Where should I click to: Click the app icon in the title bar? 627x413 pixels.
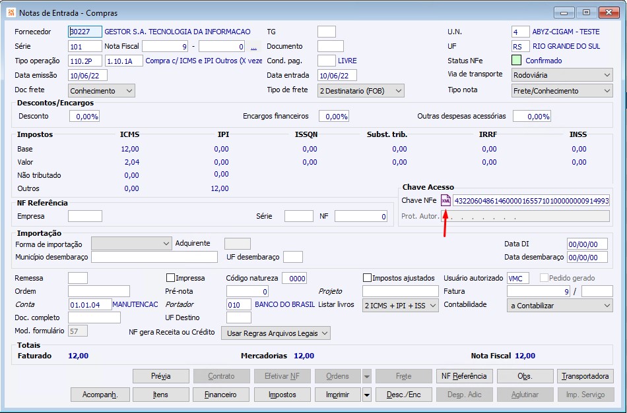[11, 13]
